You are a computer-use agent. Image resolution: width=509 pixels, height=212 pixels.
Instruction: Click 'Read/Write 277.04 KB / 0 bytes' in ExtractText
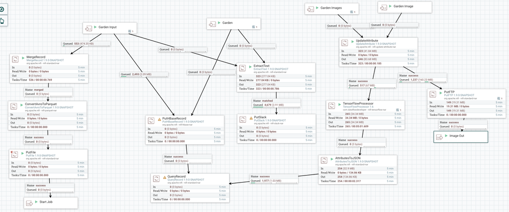tap(276, 80)
